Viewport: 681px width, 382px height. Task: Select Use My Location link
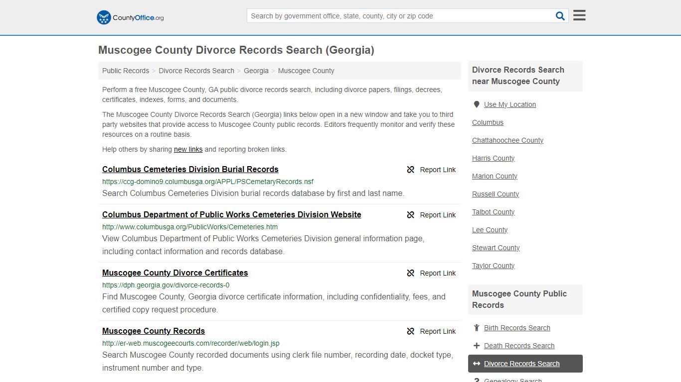tap(510, 104)
